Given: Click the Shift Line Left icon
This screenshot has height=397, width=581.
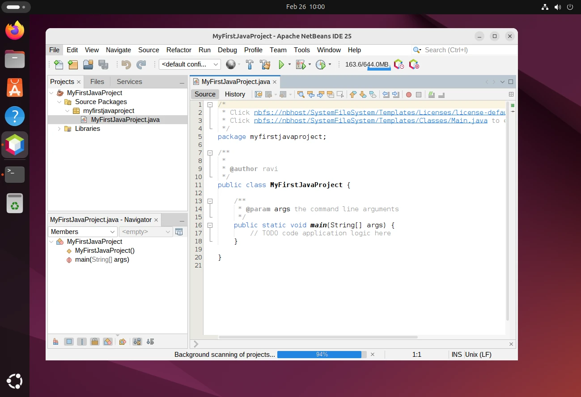Looking at the screenshot, I should pyautogui.click(x=386, y=94).
